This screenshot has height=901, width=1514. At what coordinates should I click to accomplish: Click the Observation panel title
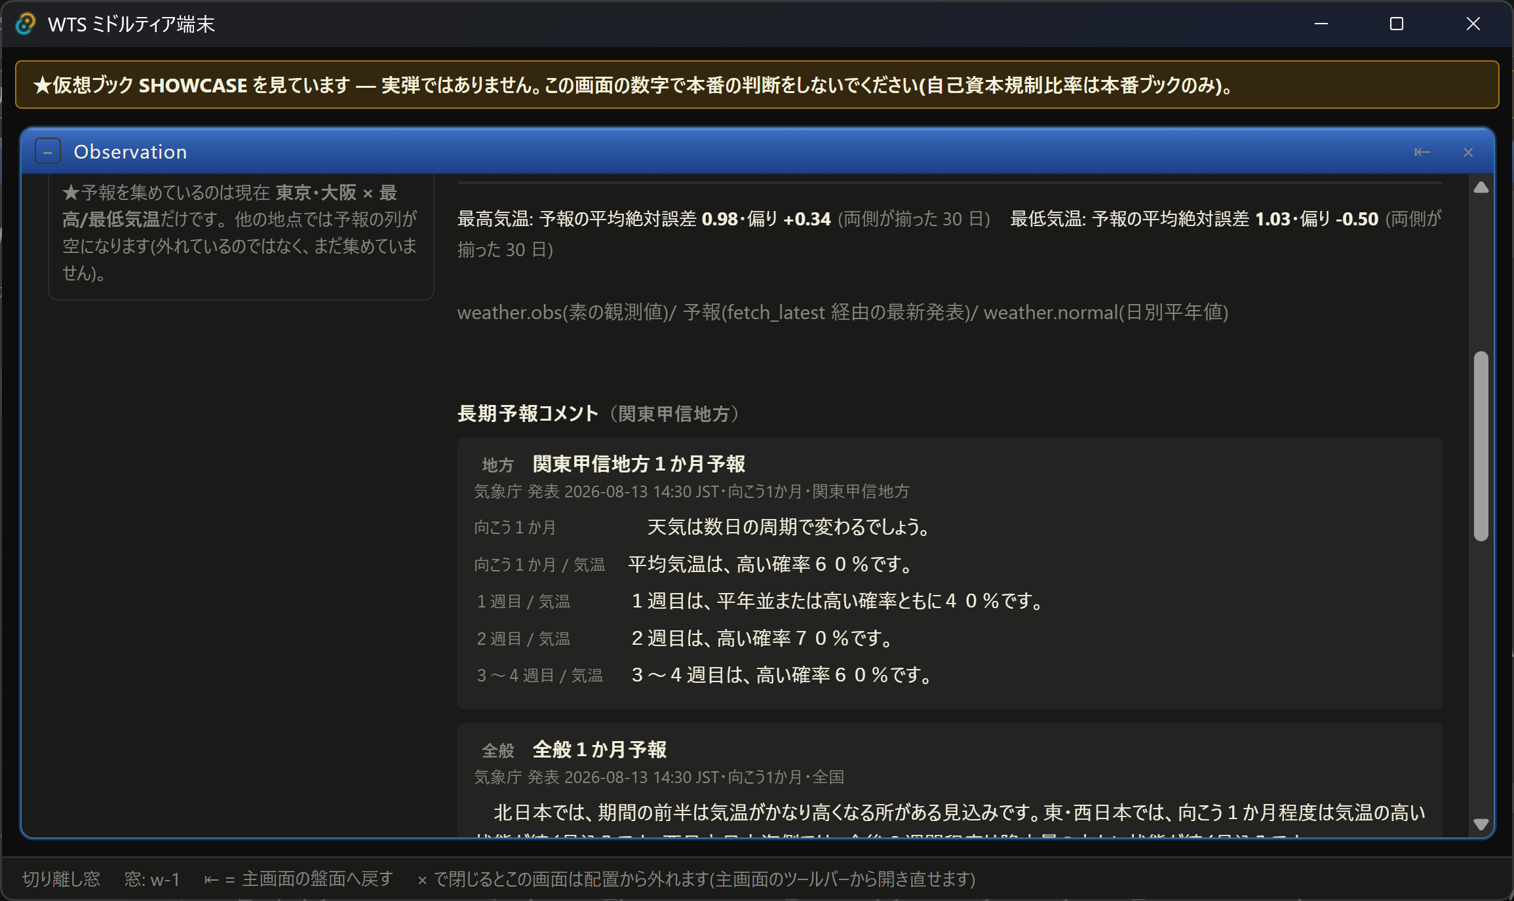[130, 152]
